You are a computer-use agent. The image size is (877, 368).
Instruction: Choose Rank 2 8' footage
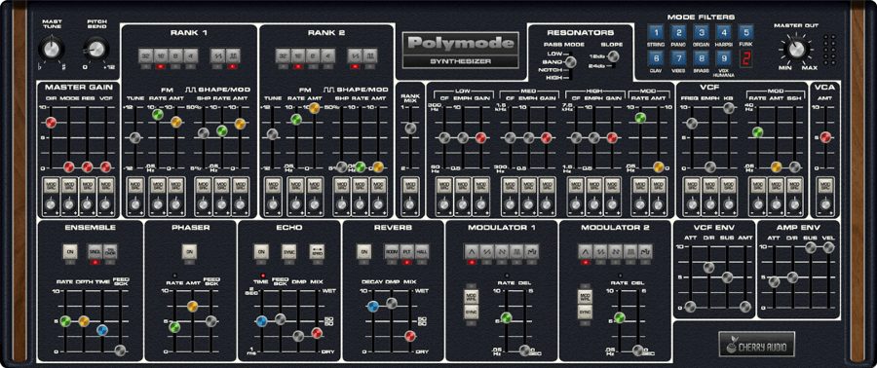tap(313, 55)
